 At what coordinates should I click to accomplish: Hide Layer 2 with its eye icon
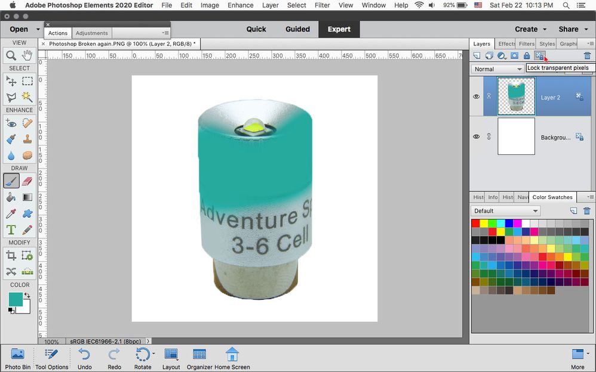click(x=477, y=97)
